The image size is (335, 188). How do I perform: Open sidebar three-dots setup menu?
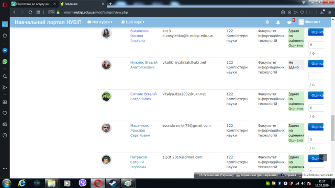[5, 168]
